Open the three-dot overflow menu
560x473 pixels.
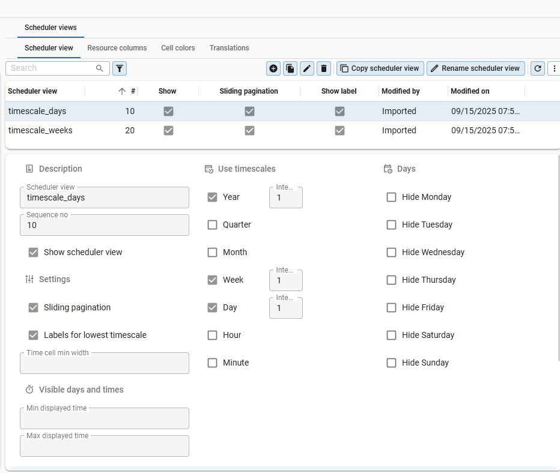point(554,68)
